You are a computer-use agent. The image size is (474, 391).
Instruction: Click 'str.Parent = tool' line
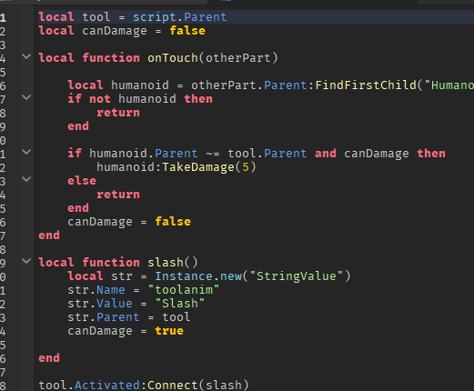[129, 317]
